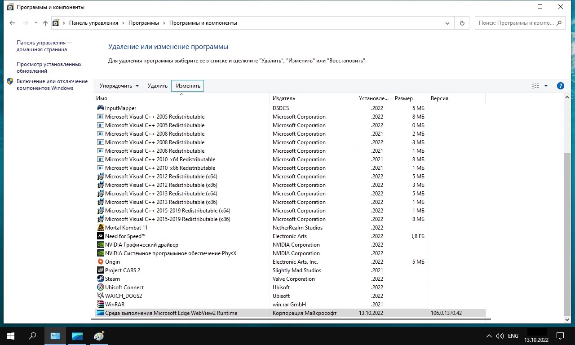Image resolution: width=575 pixels, height=345 pixels.
Task: Open Включение или отключение компонентов Windows
Action: (x=52, y=85)
